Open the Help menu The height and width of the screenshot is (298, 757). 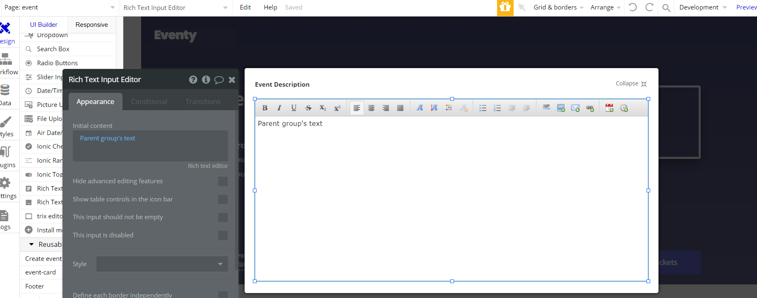[x=270, y=7]
